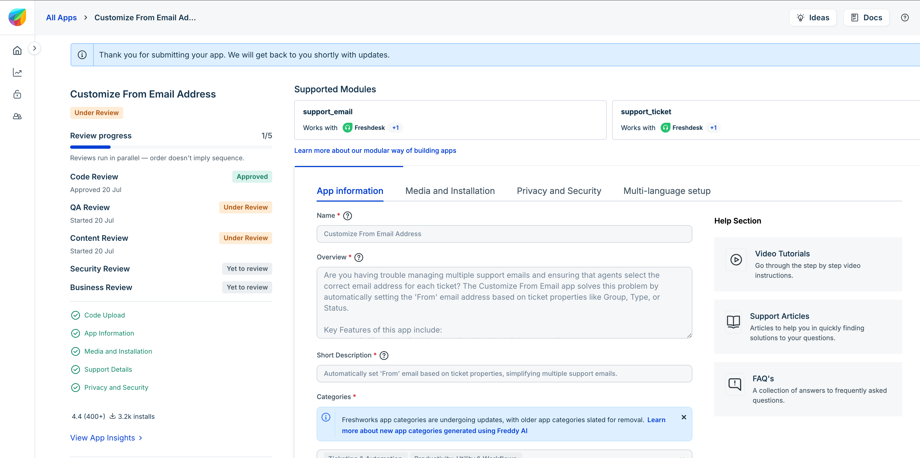Open View App Insights link
This screenshot has height=458, width=920.
tap(106, 438)
